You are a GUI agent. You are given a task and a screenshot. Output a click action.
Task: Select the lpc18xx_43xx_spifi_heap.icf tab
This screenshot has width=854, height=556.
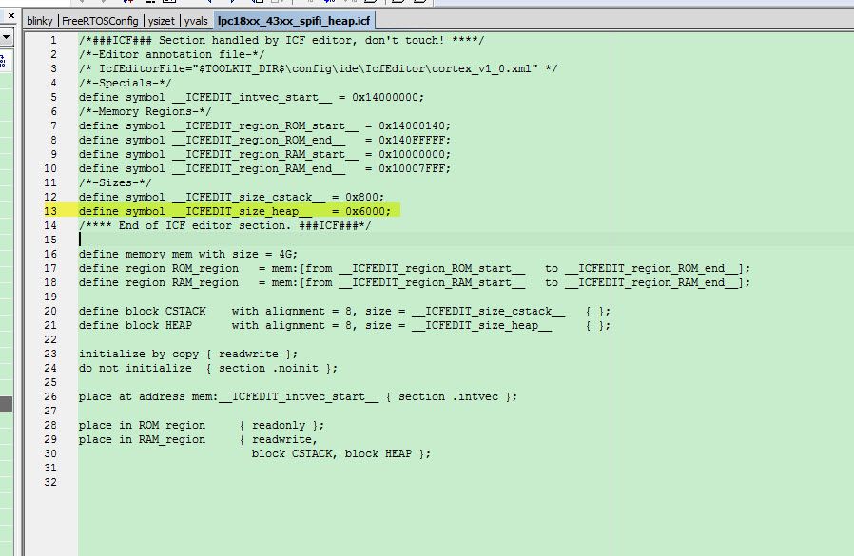[x=294, y=21]
